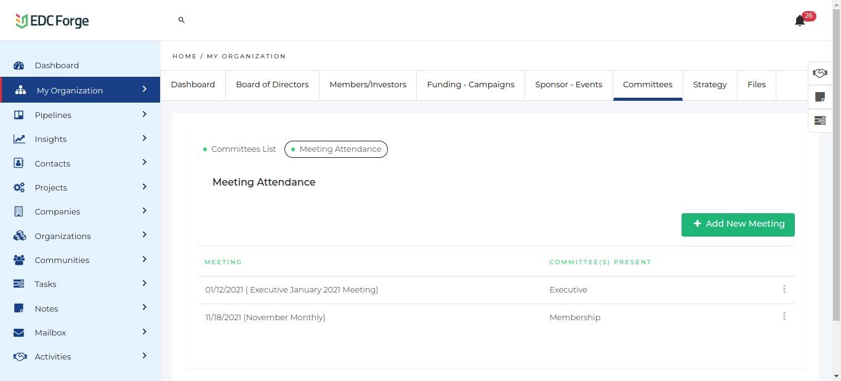Open the sticky note icon on right panel
This screenshot has width=841, height=381.
pos(820,97)
